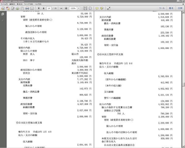Open the ファイル(F) menu
The width and height of the screenshot is (185, 148).
[4, 4]
